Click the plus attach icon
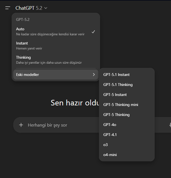The height and width of the screenshot is (178, 171). (21, 125)
